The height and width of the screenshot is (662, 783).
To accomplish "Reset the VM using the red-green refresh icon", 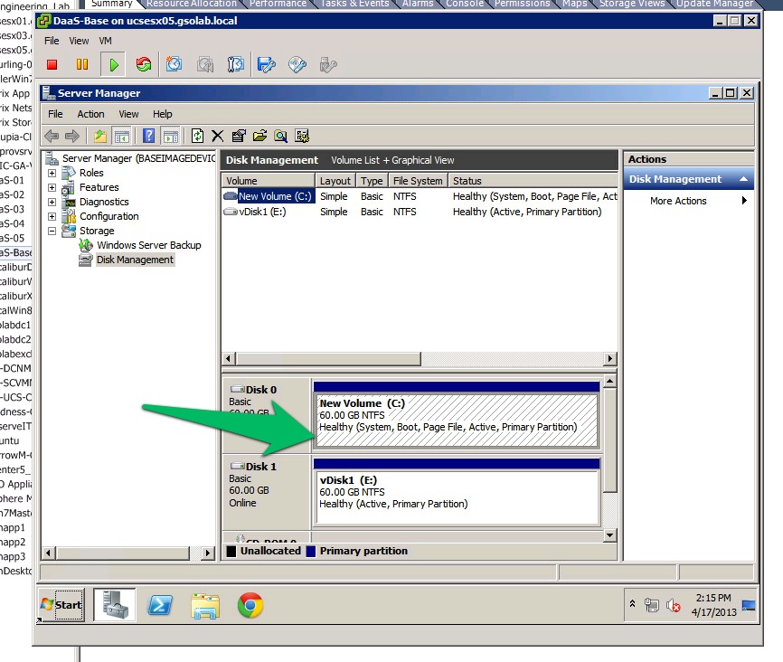I will click(x=144, y=64).
